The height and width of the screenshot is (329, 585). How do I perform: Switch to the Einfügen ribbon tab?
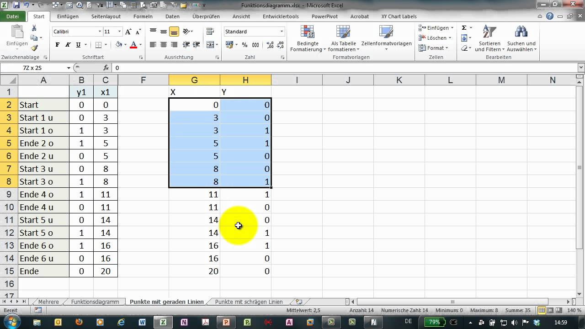tap(68, 16)
